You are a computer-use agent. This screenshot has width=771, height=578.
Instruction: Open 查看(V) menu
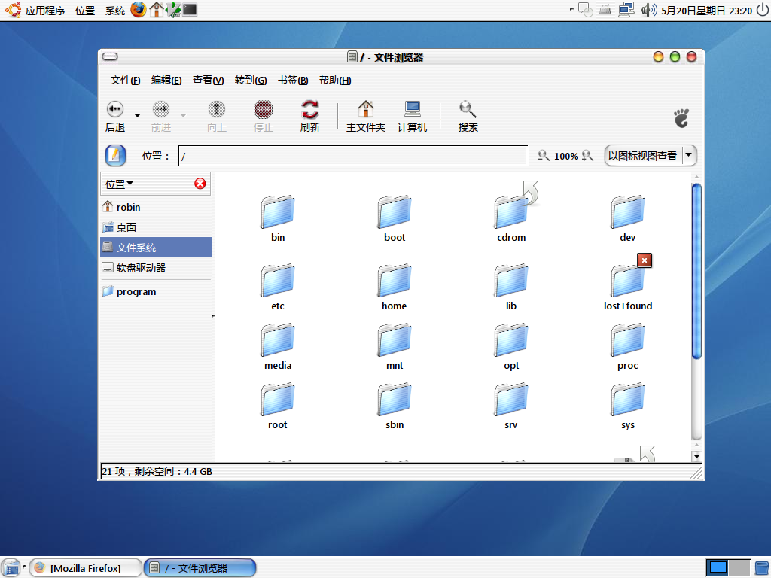[208, 80]
